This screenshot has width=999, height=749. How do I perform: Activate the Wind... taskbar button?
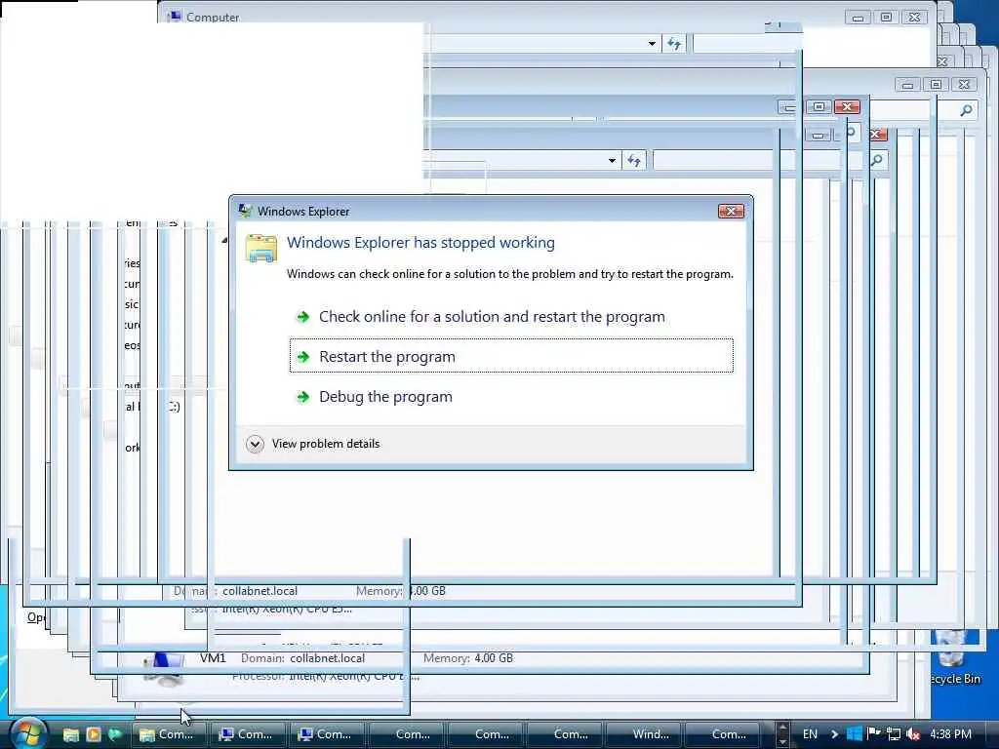pos(643,734)
